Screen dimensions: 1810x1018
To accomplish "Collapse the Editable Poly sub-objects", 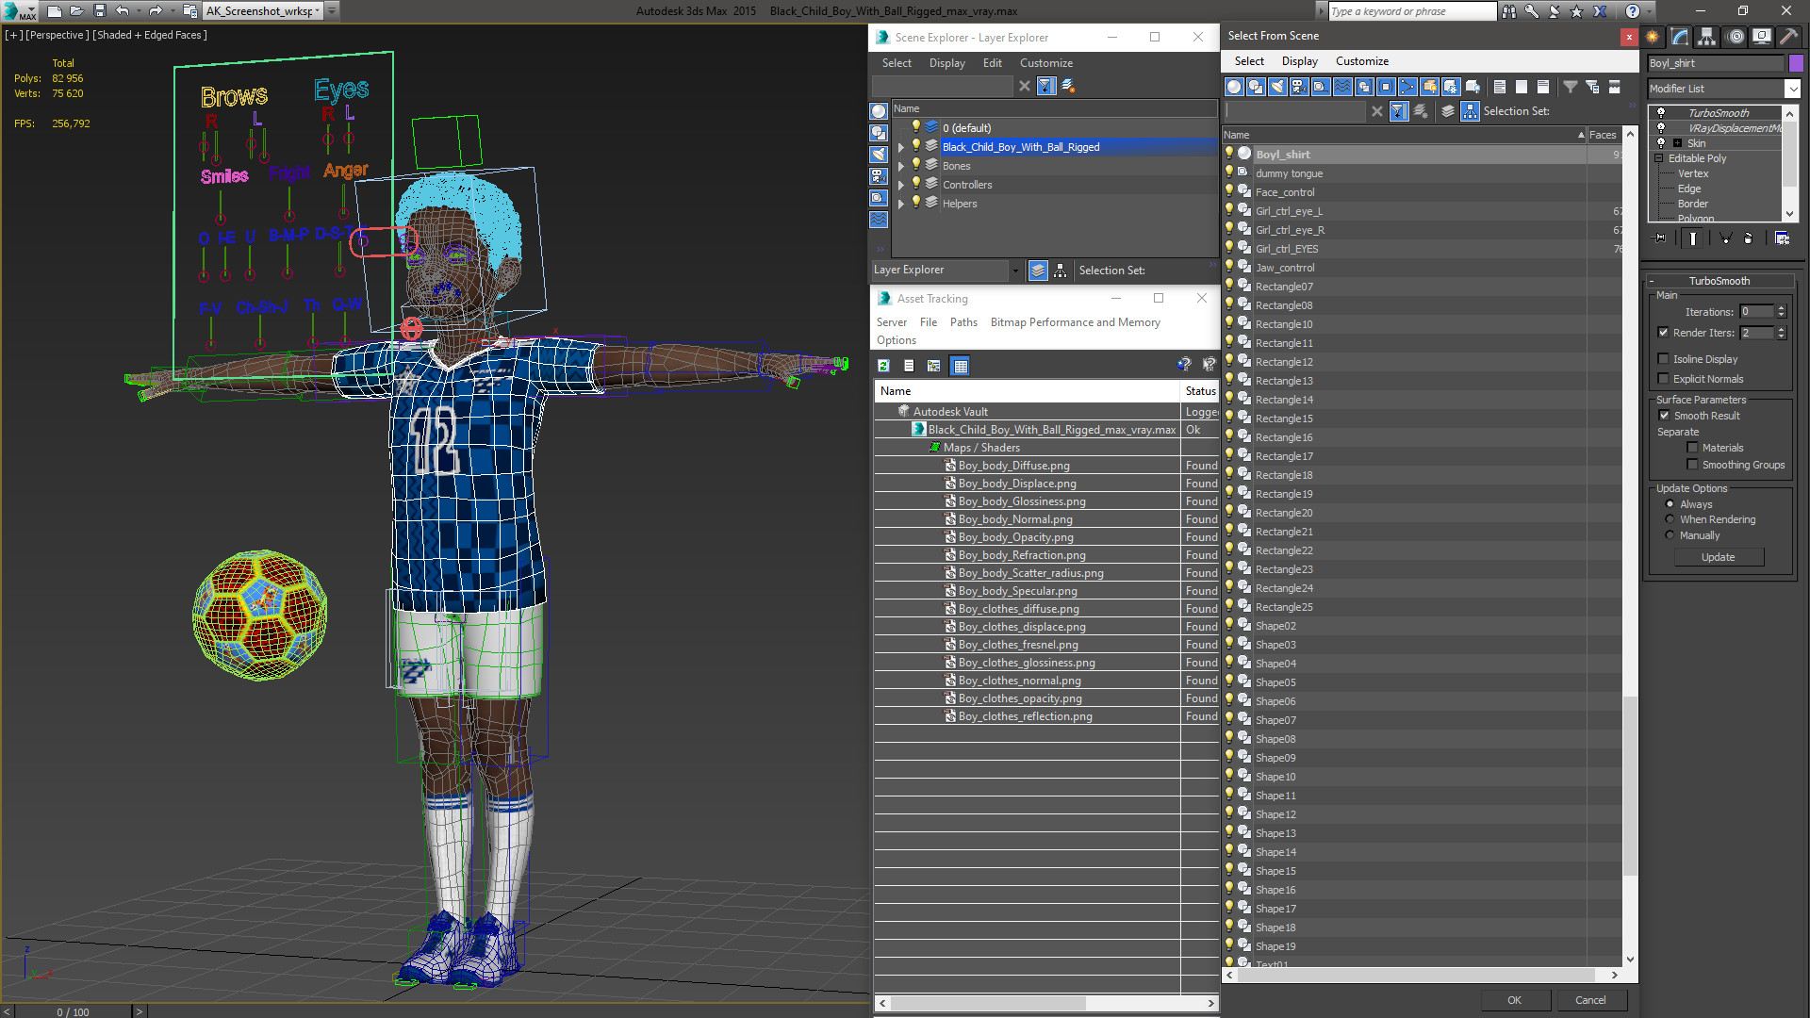I will tap(1659, 158).
